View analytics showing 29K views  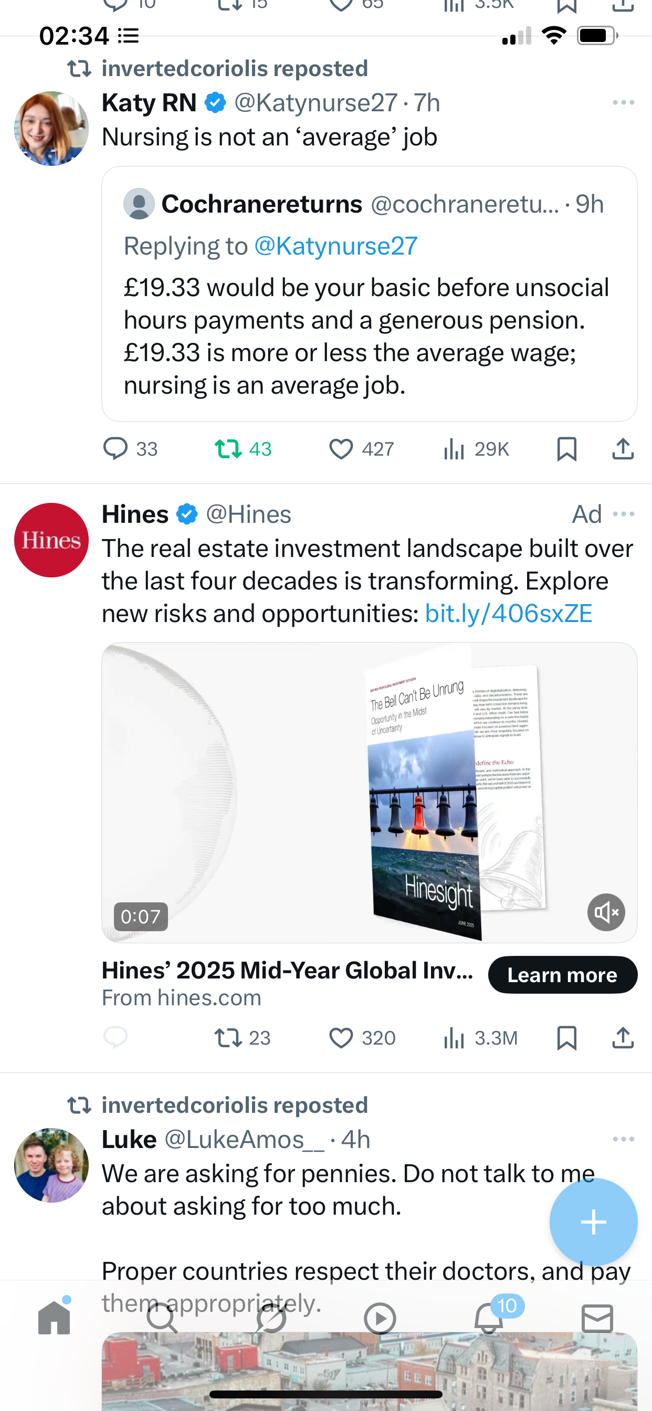476,449
